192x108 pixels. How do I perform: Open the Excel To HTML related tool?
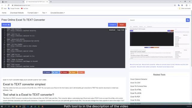[x=136, y=90]
